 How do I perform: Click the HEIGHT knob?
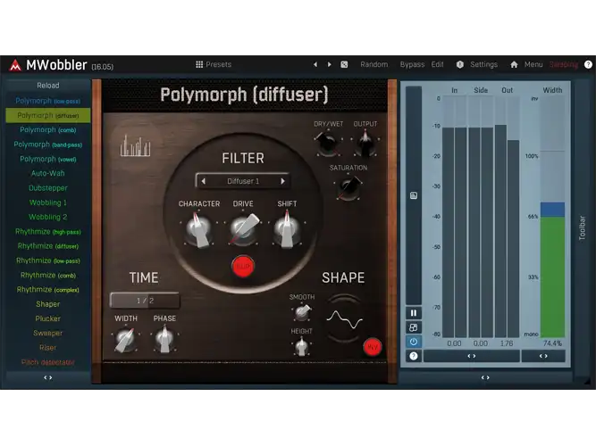click(302, 347)
